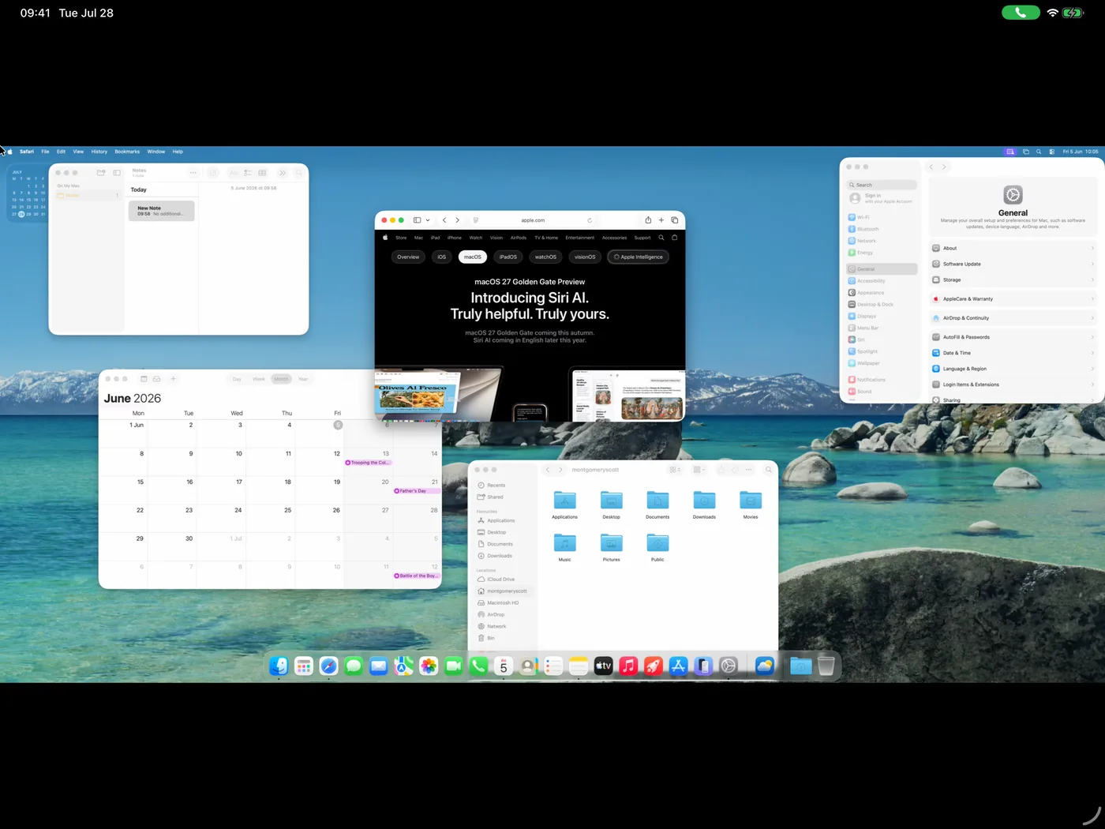This screenshot has height=829, width=1105.
Task: Open Safari sidebar dropdown arrow
Action: (x=428, y=220)
